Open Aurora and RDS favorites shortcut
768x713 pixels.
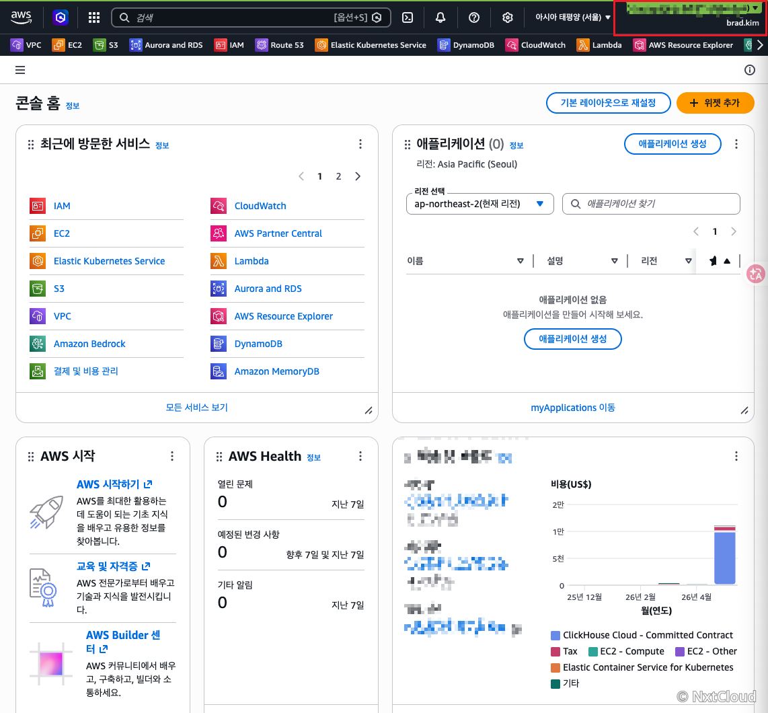(x=166, y=45)
